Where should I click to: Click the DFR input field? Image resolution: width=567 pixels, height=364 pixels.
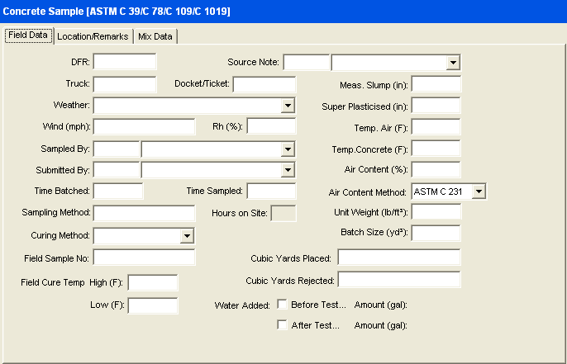tap(125, 62)
